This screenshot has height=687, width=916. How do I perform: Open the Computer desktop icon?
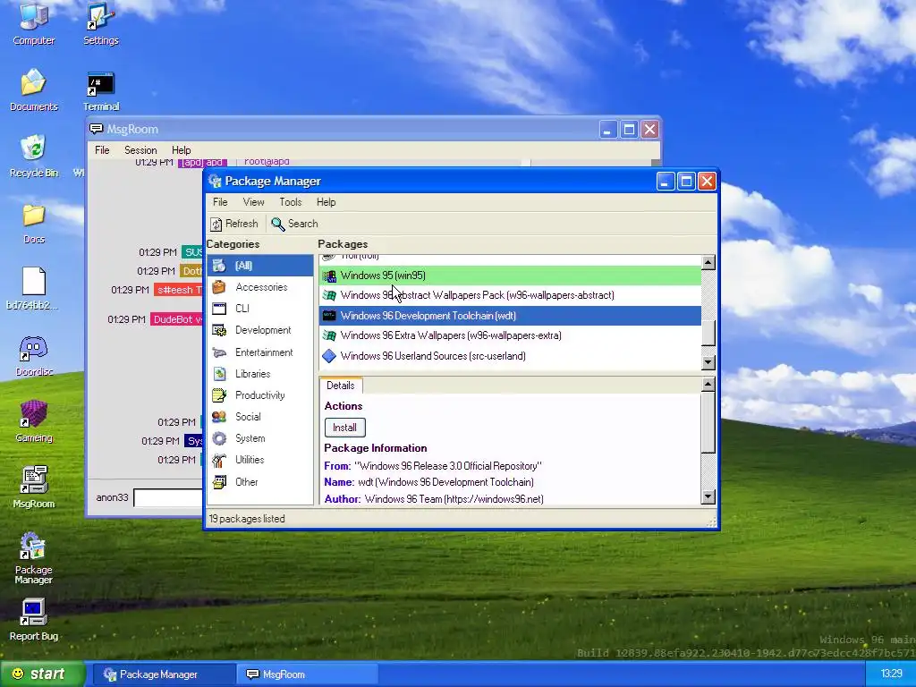pyautogui.click(x=33, y=23)
